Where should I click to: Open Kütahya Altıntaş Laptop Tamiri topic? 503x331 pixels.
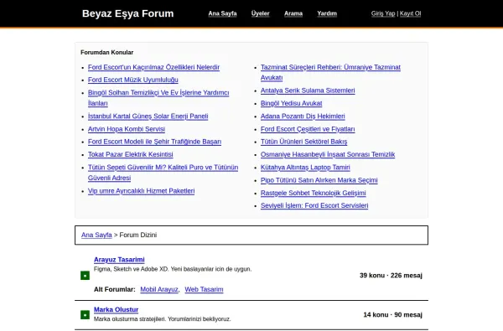[x=305, y=168]
